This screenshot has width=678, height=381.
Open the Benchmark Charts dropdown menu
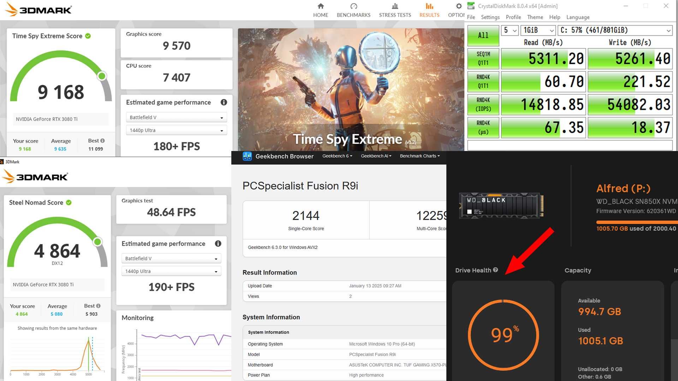pyautogui.click(x=420, y=156)
